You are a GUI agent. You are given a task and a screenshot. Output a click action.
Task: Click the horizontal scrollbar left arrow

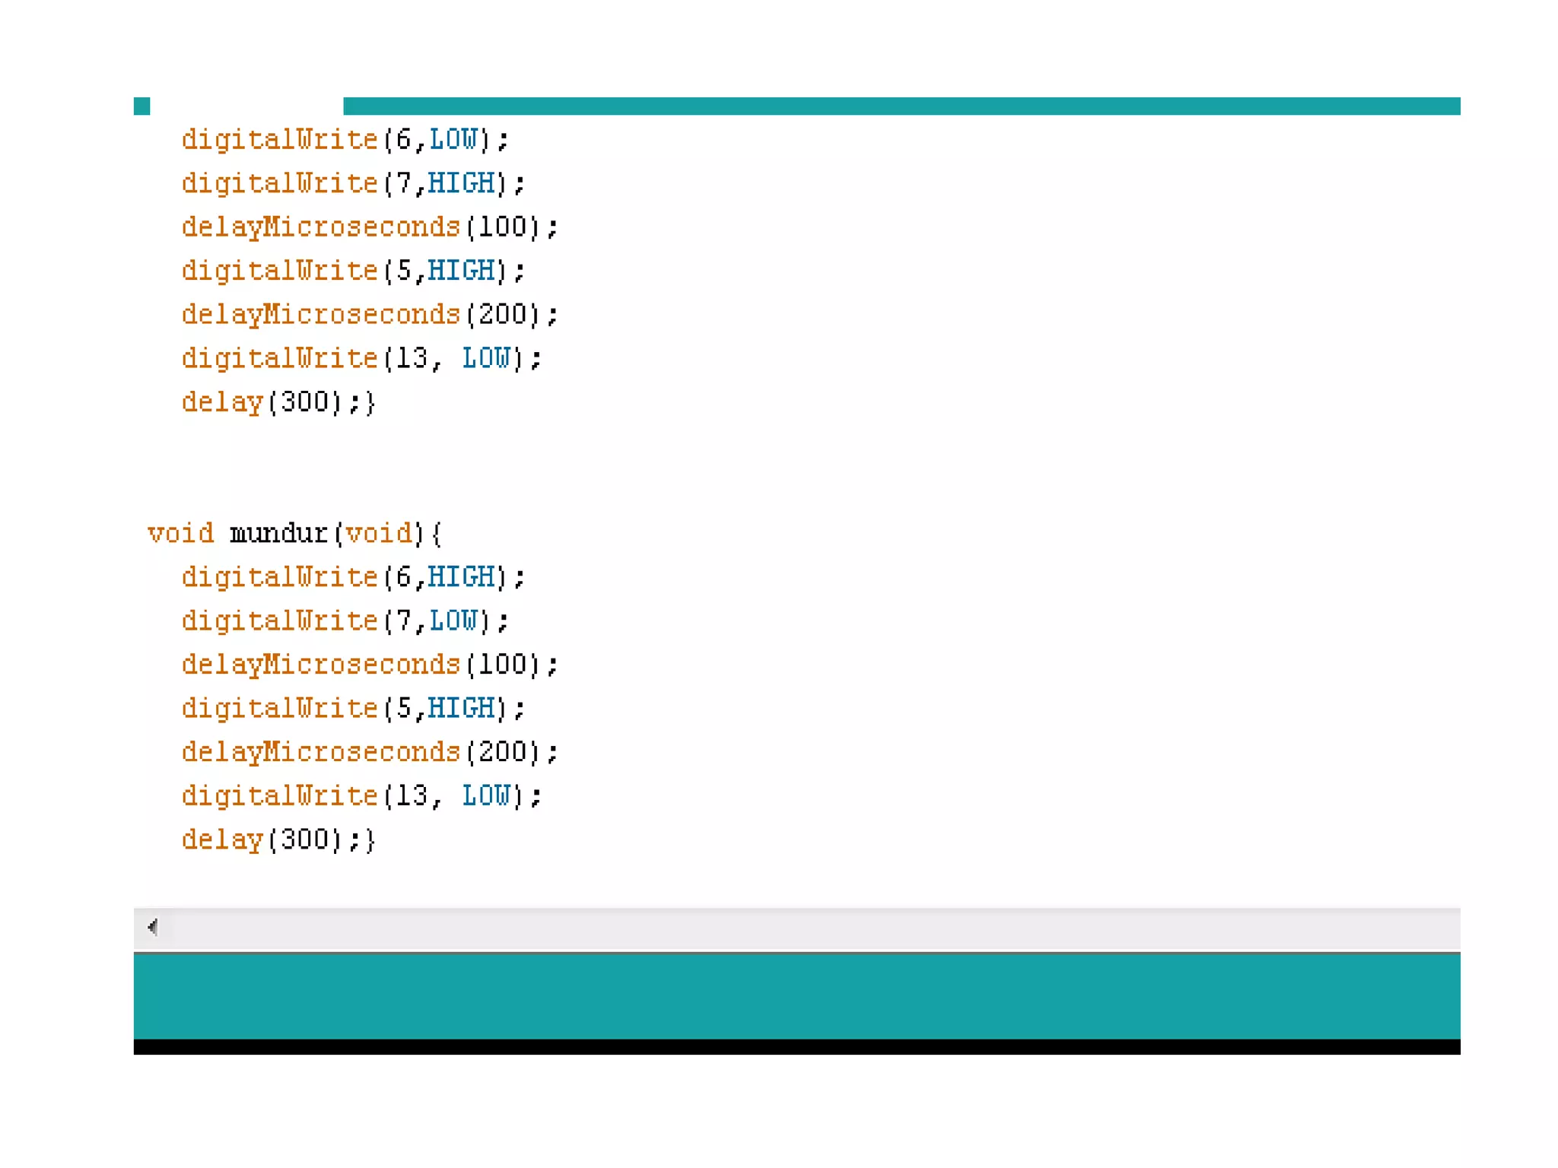tap(153, 927)
